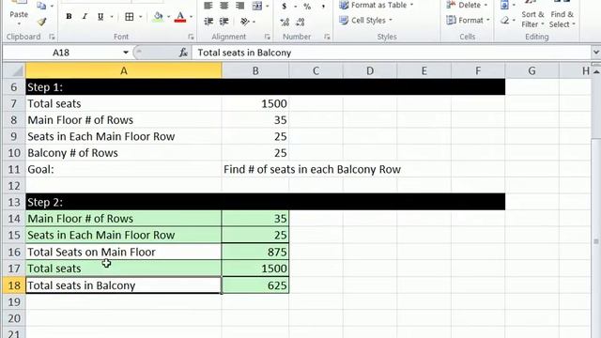Click the Insert Function fx icon
This screenshot has height=338, width=601.
point(183,53)
